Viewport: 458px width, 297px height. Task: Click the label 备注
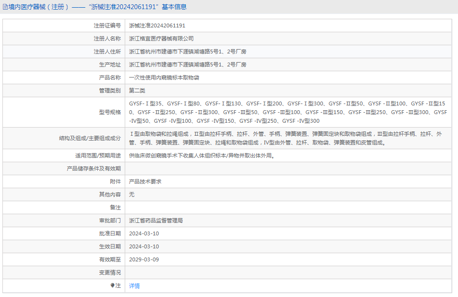click(116, 207)
